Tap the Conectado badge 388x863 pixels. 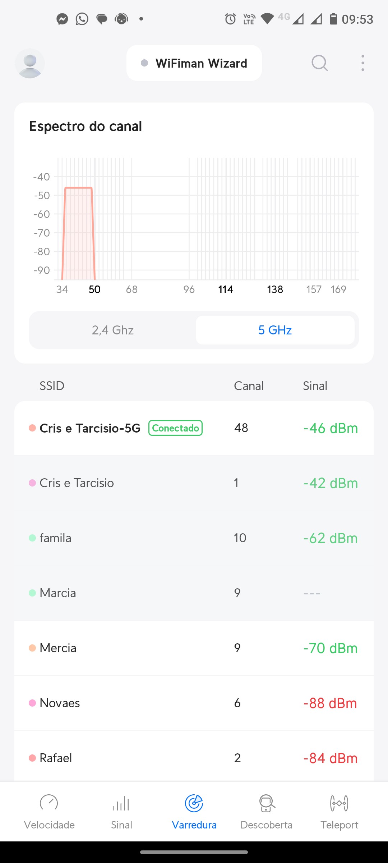(175, 428)
